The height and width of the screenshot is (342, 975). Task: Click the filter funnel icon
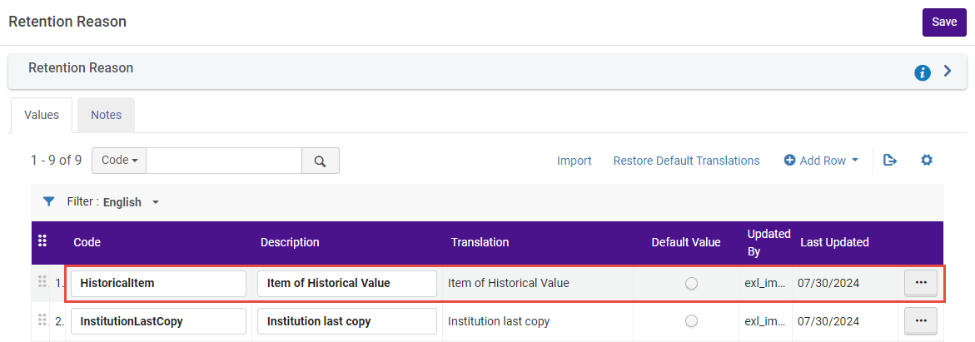[49, 201]
